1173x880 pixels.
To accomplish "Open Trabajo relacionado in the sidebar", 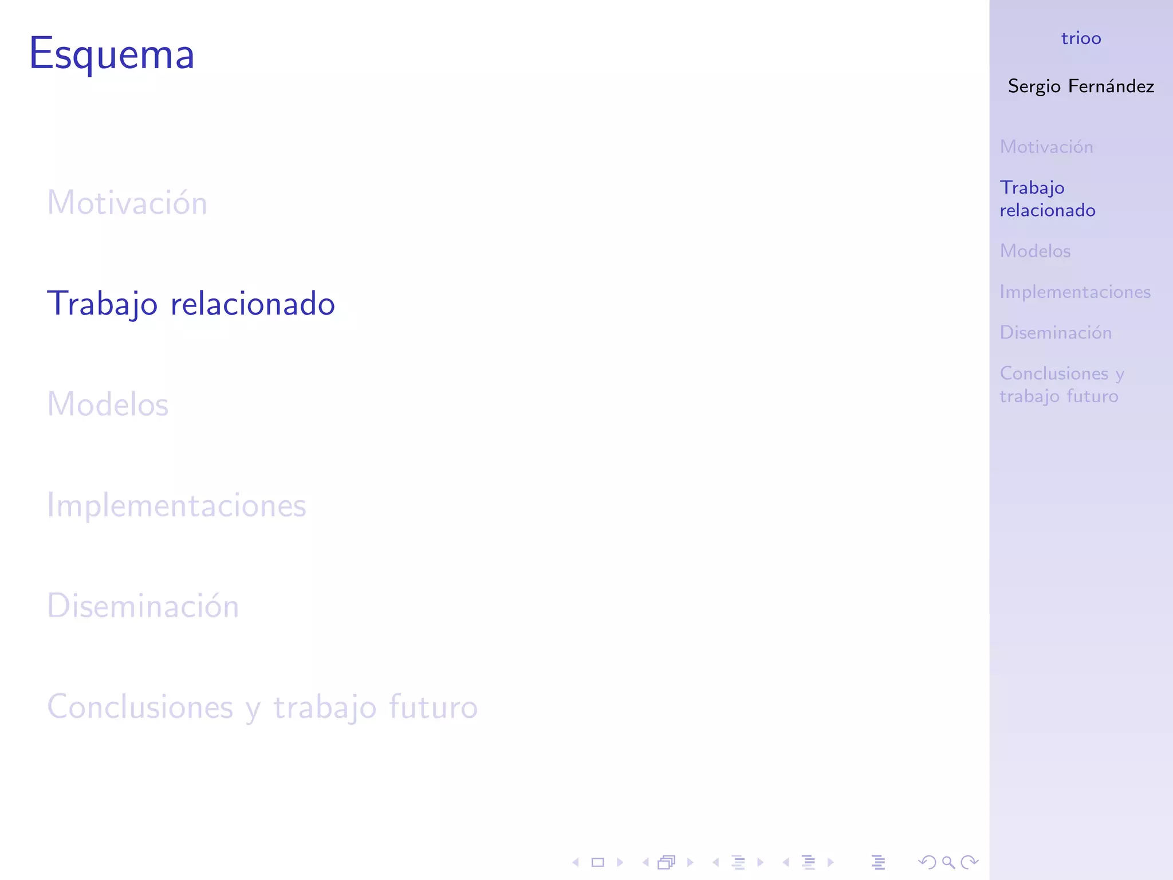I will point(1048,199).
